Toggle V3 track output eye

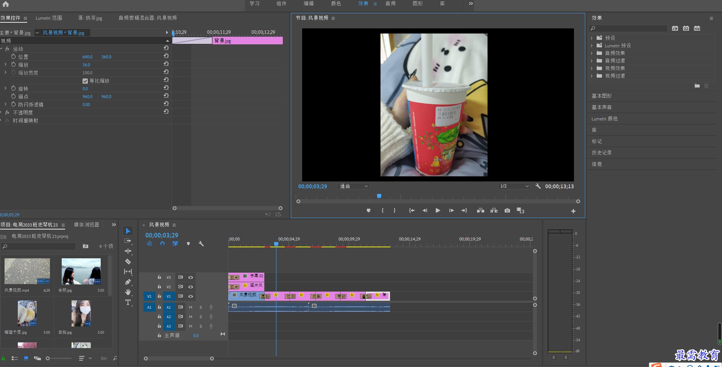[191, 277]
